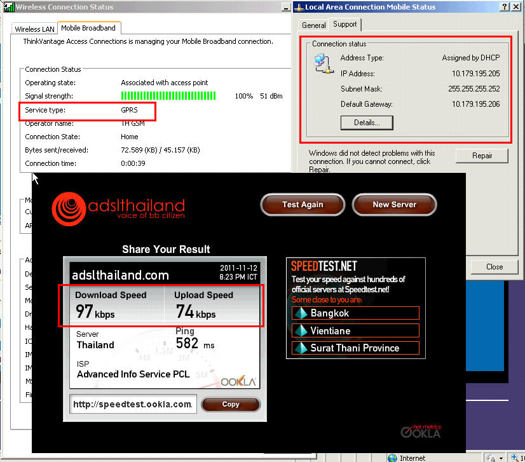Image resolution: width=525 pixels, height=462 pixels.
Task: Select the Vientiane server
Action: tap(355, 330)
